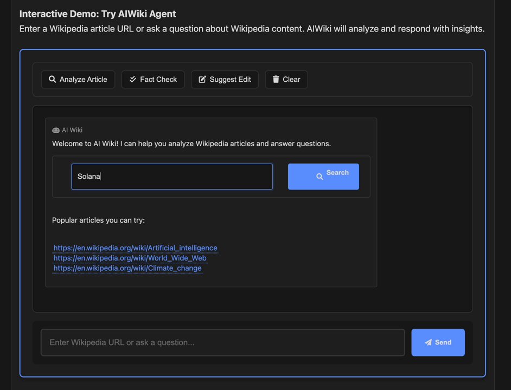The height and width of the screenshot is (390, 511).
Task: Click the paper plane icon on Send
Action: tap(428, 342)
